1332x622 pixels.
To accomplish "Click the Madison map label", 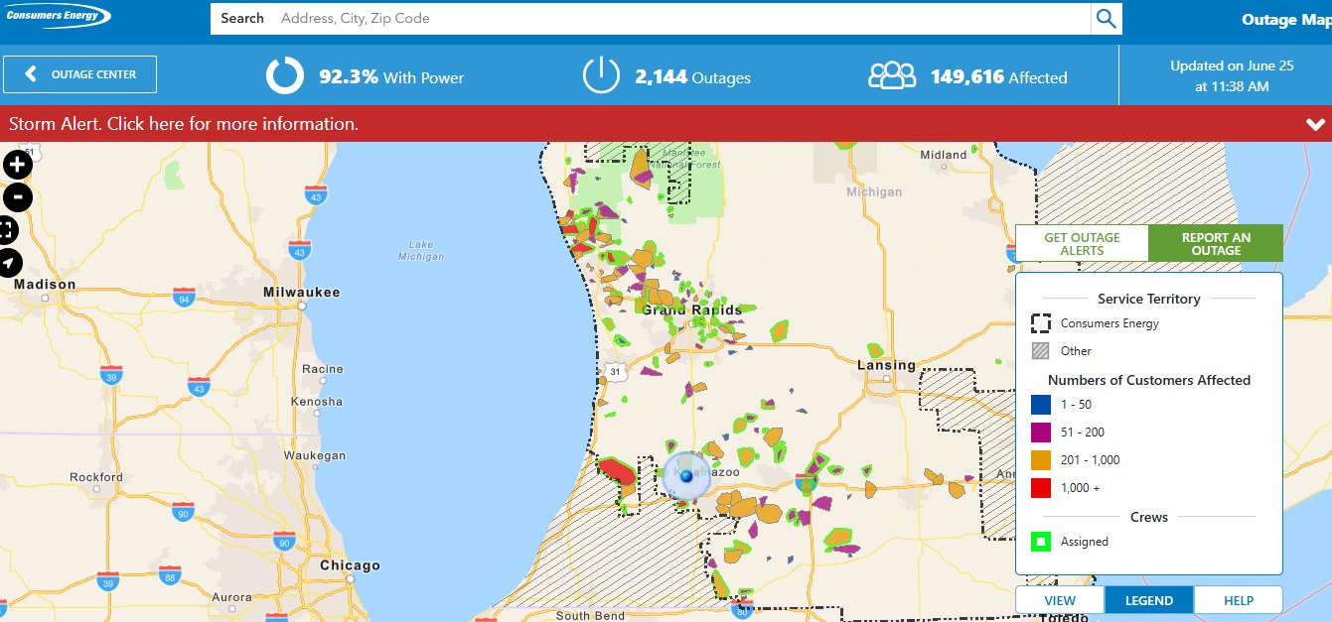I will pyautogui.click(x=45, y=285).
